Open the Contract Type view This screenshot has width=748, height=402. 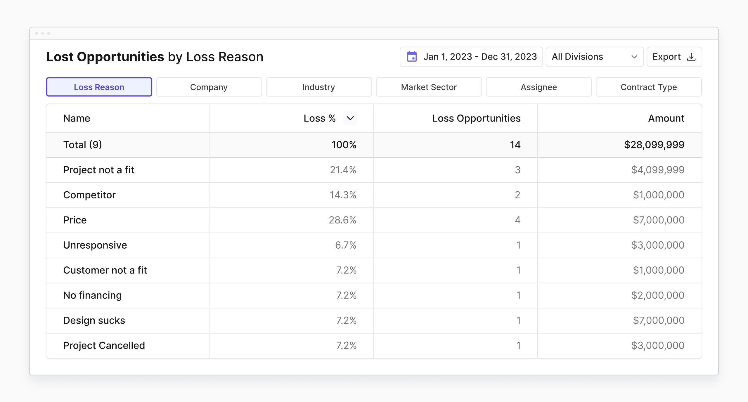[648, 87]
